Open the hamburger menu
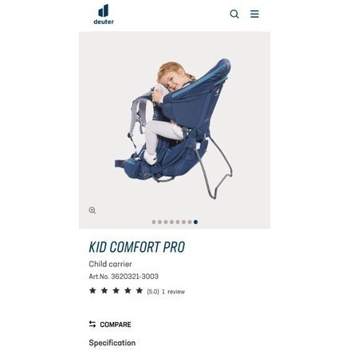 [254, 14]
